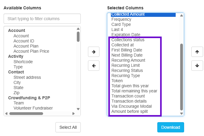The height and width of the screenshot is (136, 204).
Task: Select Volunteer Fundraiser in Available Columns
Action: click(x=33, y=108)
